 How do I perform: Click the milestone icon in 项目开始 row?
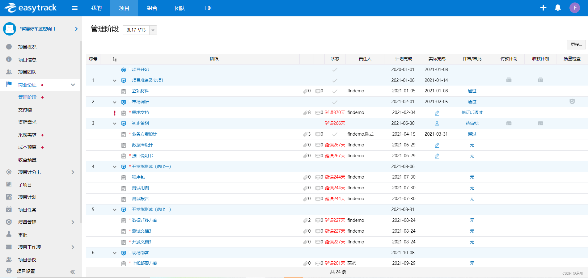click(x=124, y=70)
